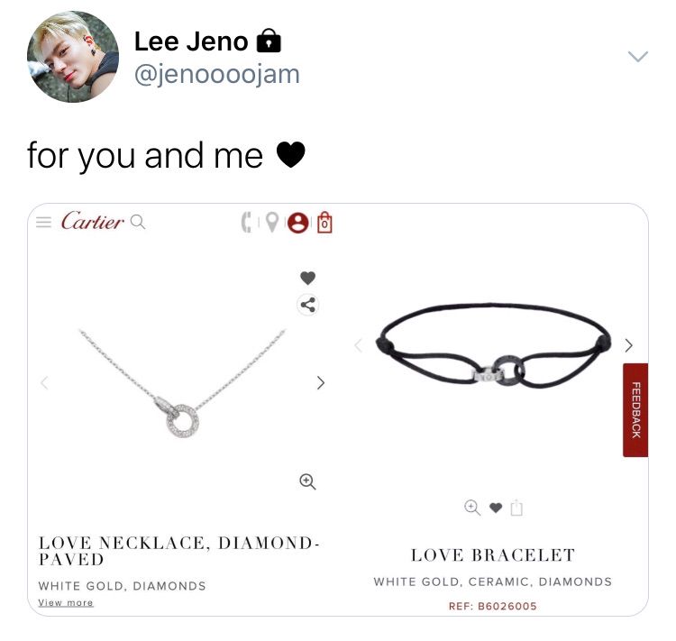Click the phone contact icon
This screenshot has height=641, width=676.
(246, 222)
